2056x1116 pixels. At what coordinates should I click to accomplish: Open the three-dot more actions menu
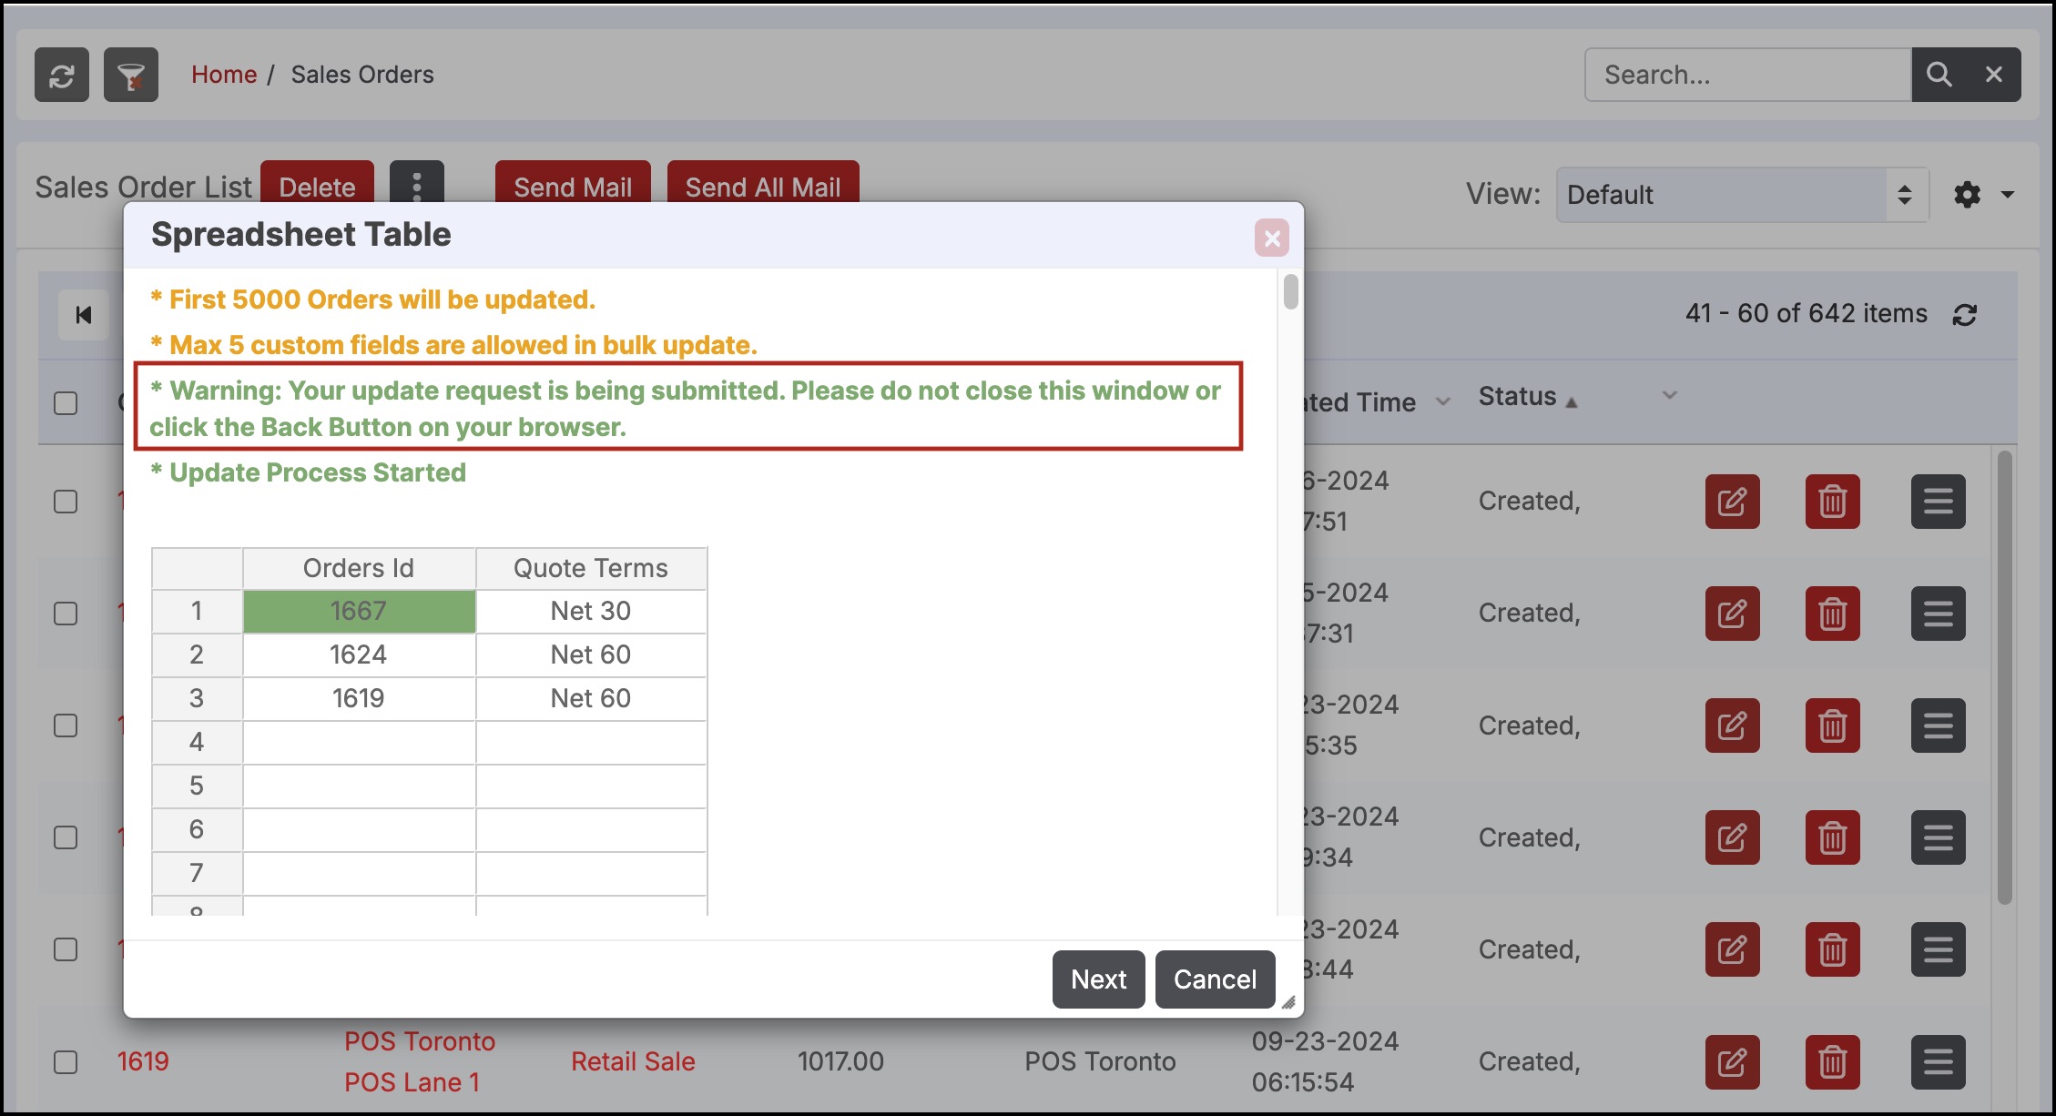(x=417, y=184)
